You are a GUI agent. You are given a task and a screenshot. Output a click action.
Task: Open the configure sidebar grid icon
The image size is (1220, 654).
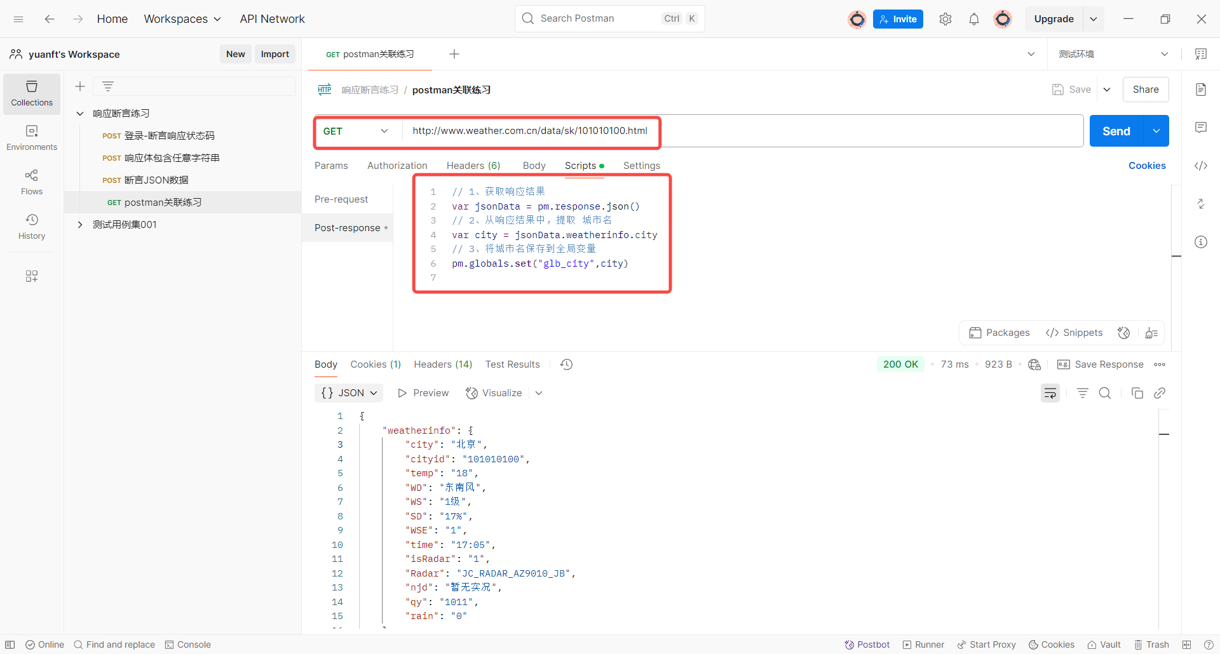(32, 276)
